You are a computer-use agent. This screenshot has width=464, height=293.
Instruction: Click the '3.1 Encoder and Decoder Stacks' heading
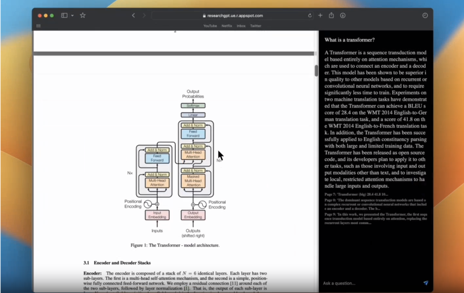click(117, 263)
